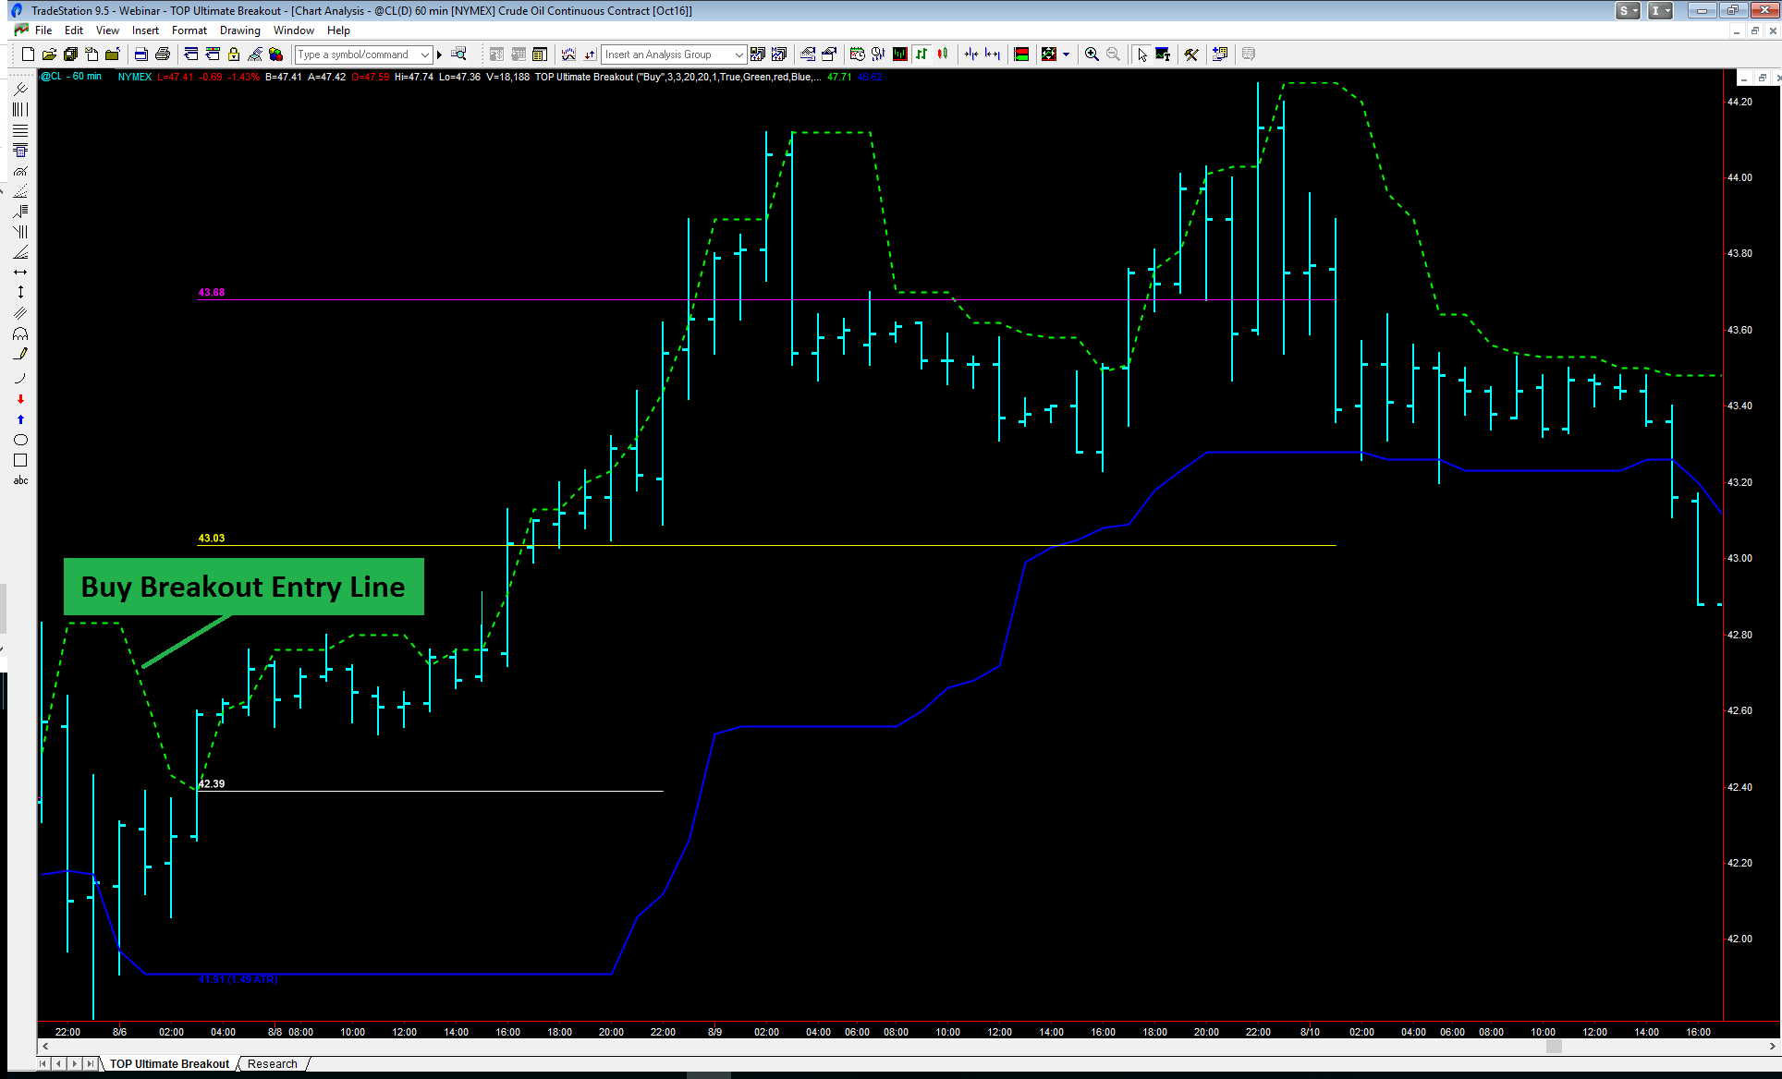The width and height of the screenshot is (1782, 1079).
Task: Toggle the pointer selection mode
Action: (1142, 55)
